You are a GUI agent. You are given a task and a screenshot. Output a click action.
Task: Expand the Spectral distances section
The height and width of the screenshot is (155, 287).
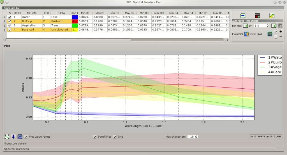17,149
